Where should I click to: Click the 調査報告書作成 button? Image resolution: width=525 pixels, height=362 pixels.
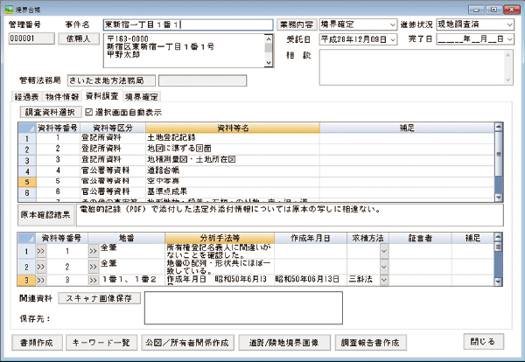[x=375, y=341]
